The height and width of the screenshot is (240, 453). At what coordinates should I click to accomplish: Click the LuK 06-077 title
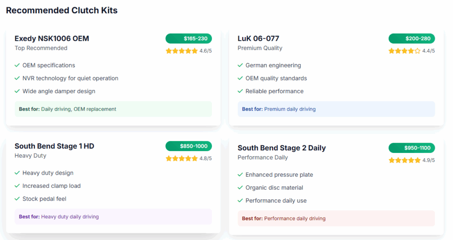point(258,38)
